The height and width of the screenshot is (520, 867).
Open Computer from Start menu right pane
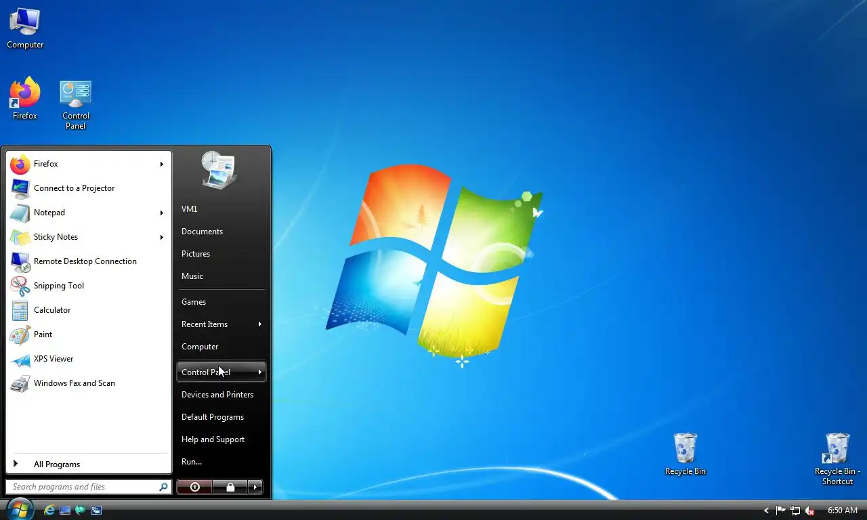(221, 347)
